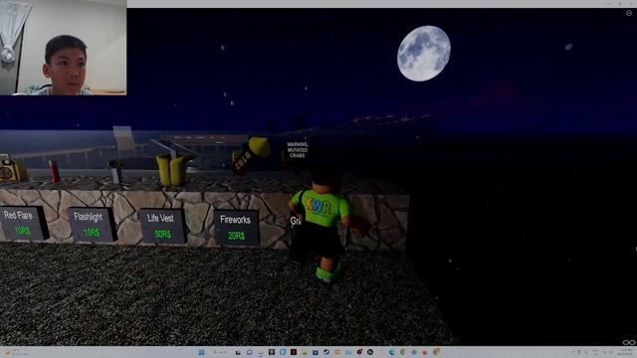Choose the Fireworks 20R$ shop sign

point(236,228)
